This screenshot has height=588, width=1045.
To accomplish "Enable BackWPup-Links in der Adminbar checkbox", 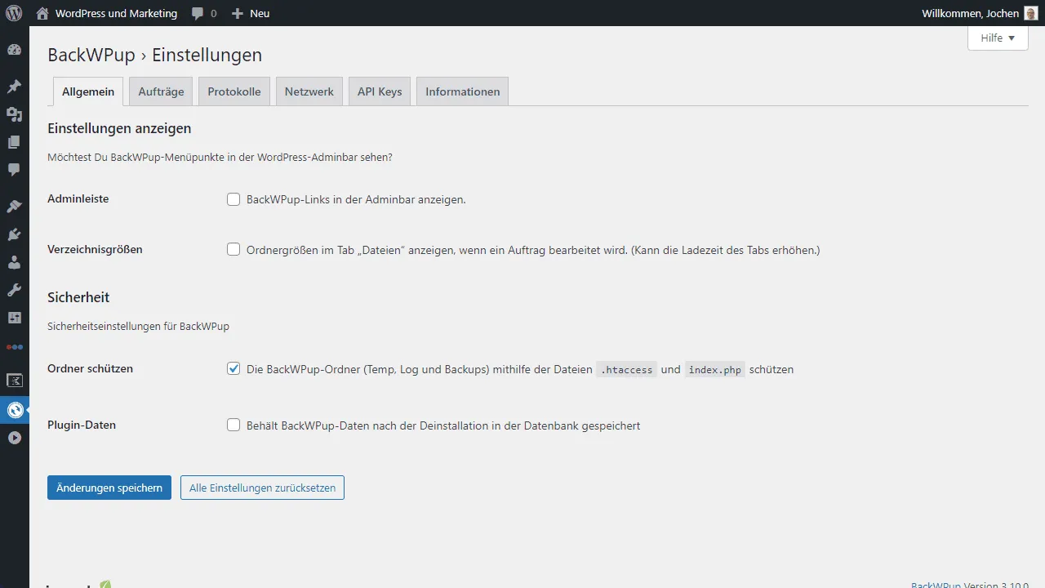I will pyautogui.click(x=233, y=199).
